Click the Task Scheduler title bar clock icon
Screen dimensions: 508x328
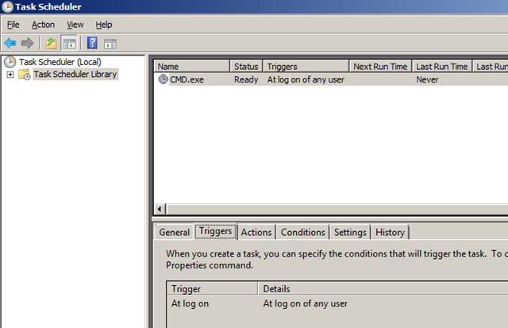click(9, 7)
